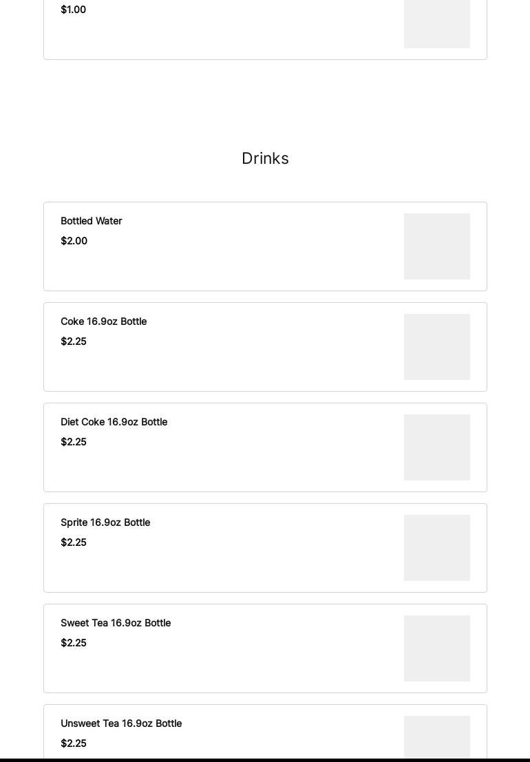Viewport: 530px width, 762px height.
Task: Click the Sweet Tea $2.25 price
Action: [74, 643]
